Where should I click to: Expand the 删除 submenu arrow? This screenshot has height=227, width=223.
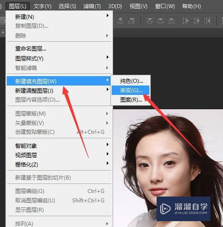click(x=107, y=35)
